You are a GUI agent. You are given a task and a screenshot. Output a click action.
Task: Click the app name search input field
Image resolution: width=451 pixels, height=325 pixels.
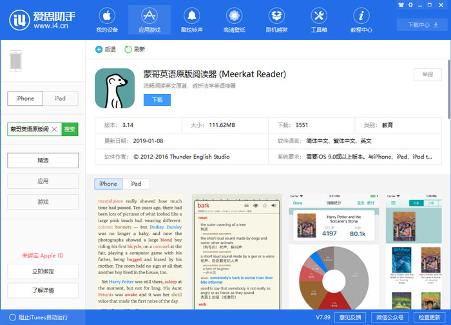click(29, 130)
